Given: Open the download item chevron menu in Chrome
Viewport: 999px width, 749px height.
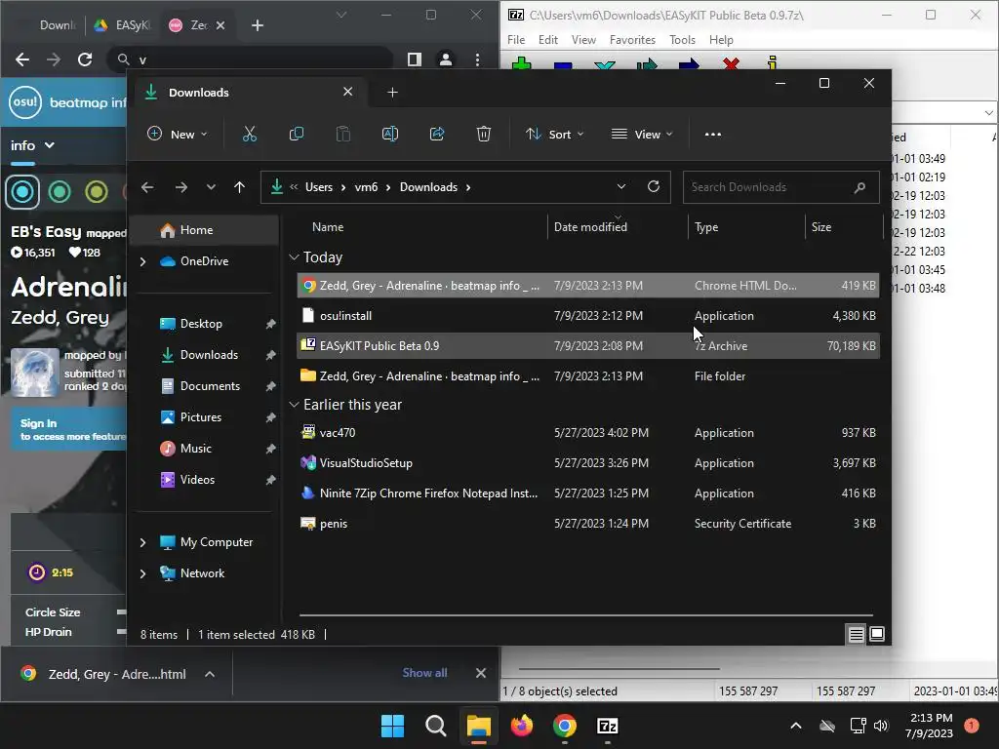Looking at the screenshot, I should 210,674.
